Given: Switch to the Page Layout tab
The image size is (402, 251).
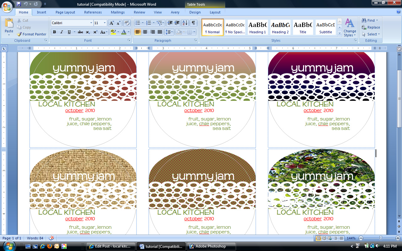Looking at the screenshot, I should (x=65, y=12).
